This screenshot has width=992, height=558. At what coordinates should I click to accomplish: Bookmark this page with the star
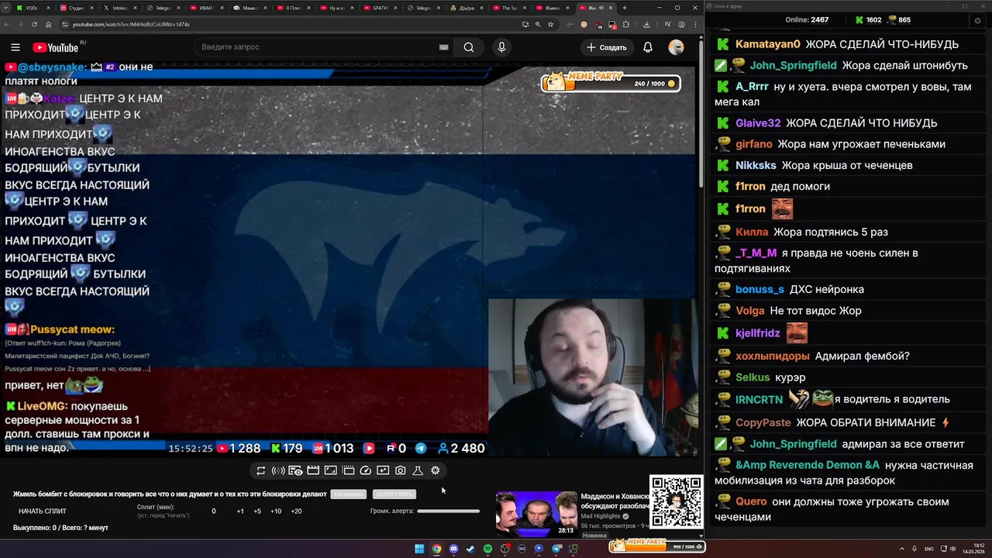(550, 24)
